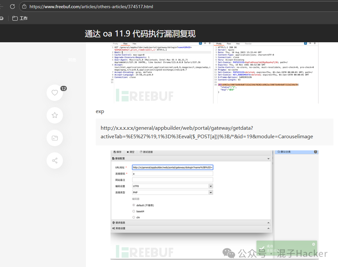Viewport: 338px width, 267px height.
Task: Select the freebuf article URL in address bar
Action: coord(91,7)
